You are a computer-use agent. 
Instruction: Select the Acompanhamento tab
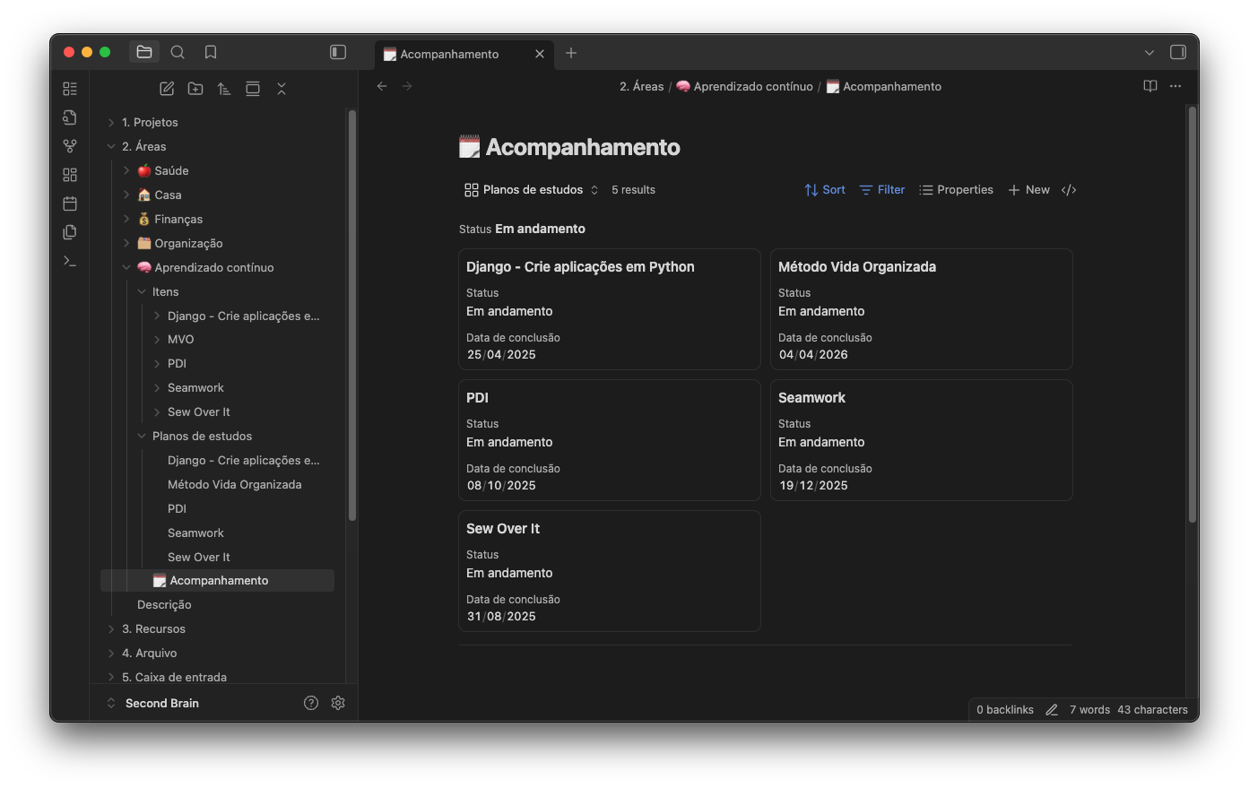(x=450, y=54)
